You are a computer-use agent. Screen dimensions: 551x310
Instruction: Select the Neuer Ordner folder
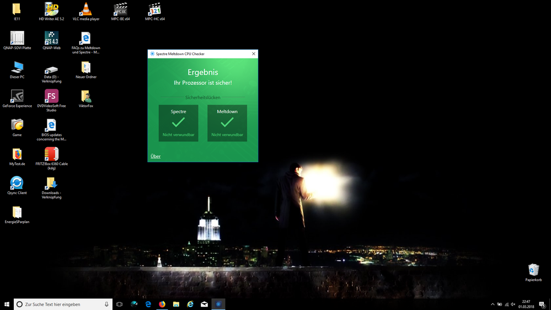pos(85,70)
